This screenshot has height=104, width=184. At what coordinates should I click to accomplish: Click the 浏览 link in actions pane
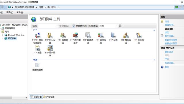[167, 21]
